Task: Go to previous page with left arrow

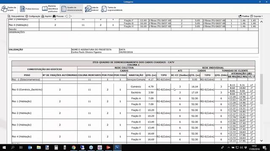Action: 66,16
